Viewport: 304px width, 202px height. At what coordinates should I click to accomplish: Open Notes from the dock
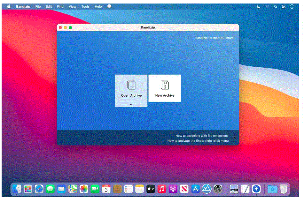coord(140,189)
